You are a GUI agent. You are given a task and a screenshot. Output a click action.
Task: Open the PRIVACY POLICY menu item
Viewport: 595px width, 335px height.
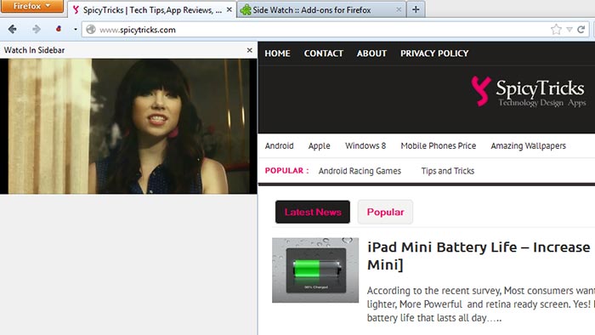434,54
